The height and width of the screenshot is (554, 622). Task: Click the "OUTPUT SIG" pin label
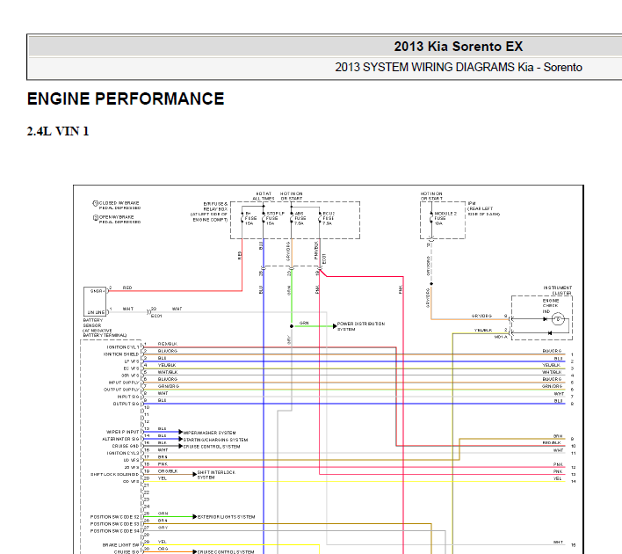click(127, 404)
